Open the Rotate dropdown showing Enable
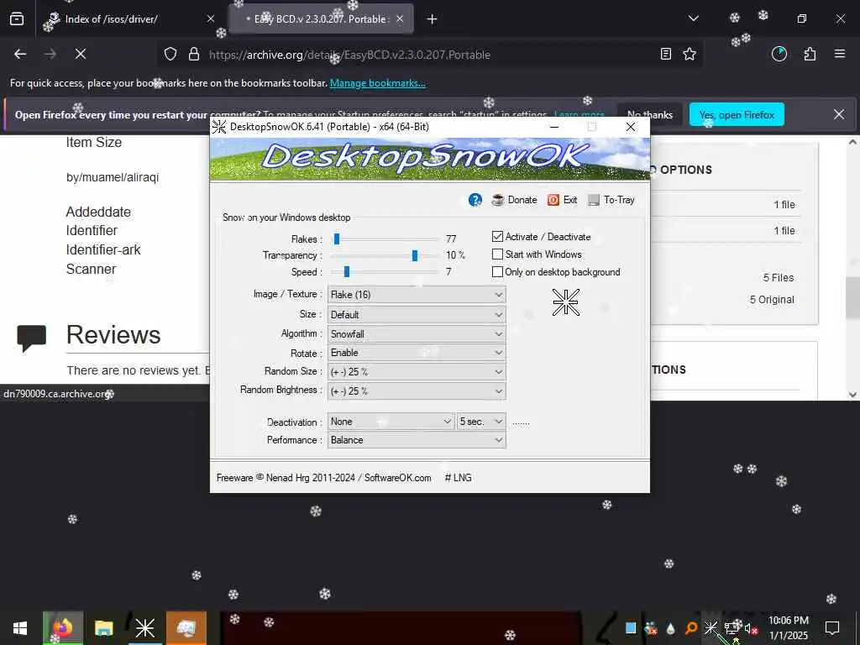This screenshot has height=645, width=860. coord(417,353)
